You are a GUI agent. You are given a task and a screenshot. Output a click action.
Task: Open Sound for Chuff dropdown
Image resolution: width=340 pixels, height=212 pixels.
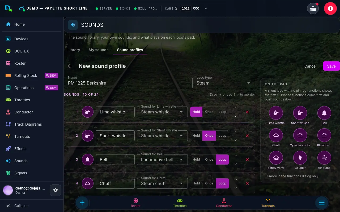click(x=162, y=183)
